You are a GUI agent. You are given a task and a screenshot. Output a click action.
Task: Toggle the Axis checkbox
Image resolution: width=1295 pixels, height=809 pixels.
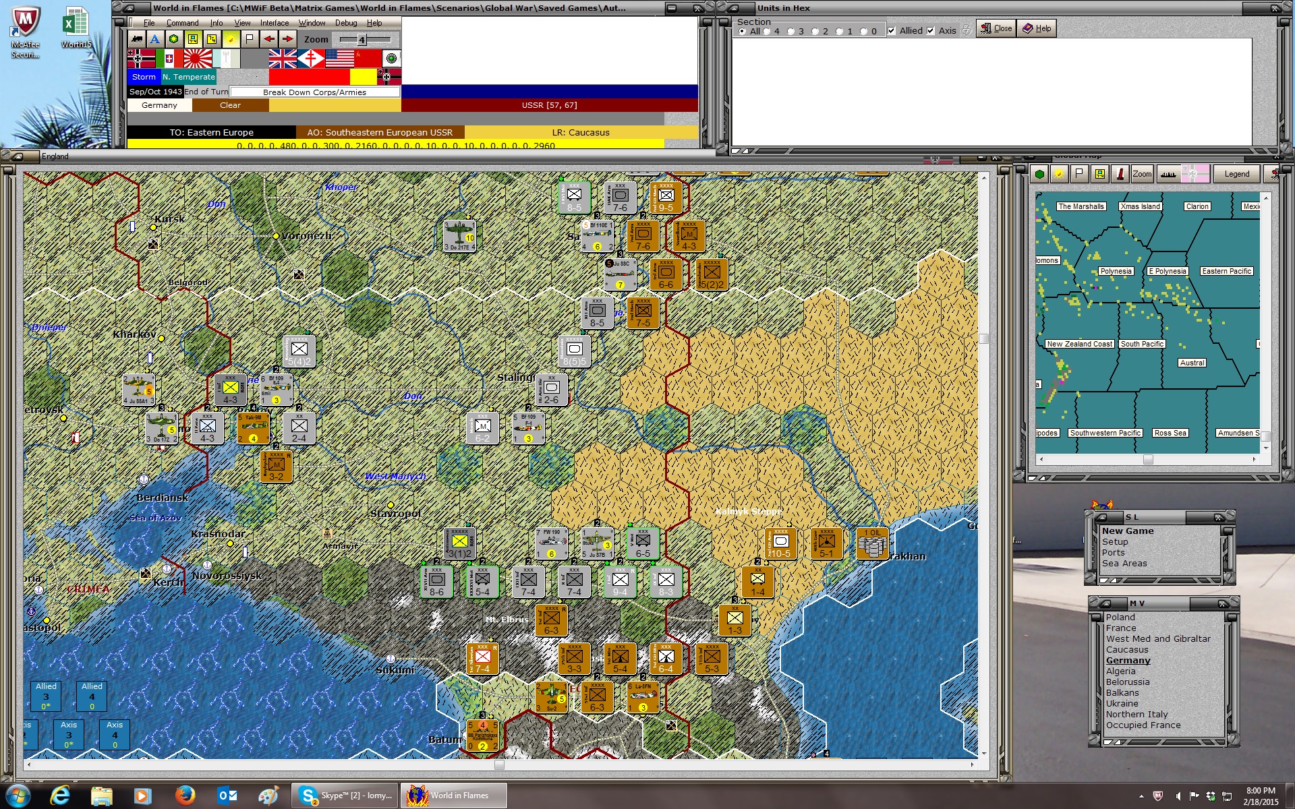[x=931, y=31]
